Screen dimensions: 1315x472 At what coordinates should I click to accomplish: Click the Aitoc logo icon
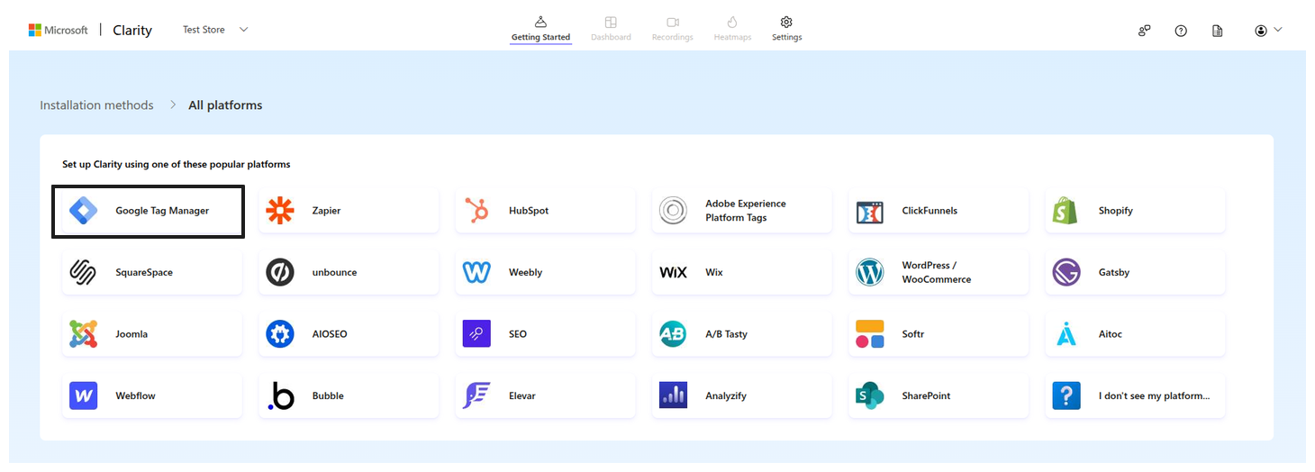click(1066, 334)
